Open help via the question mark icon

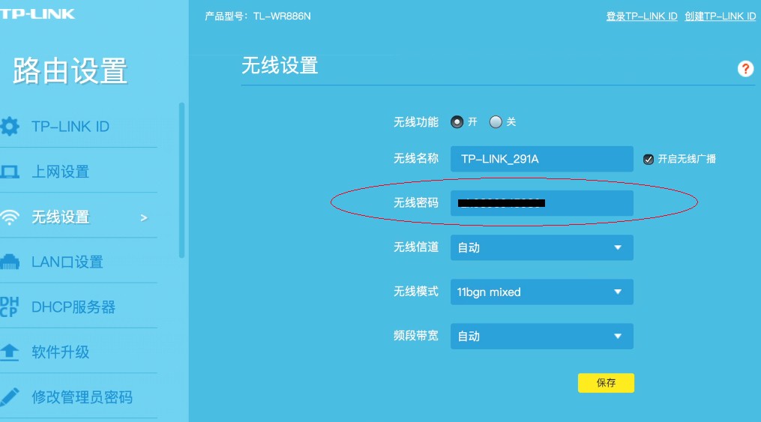(745, 69)
